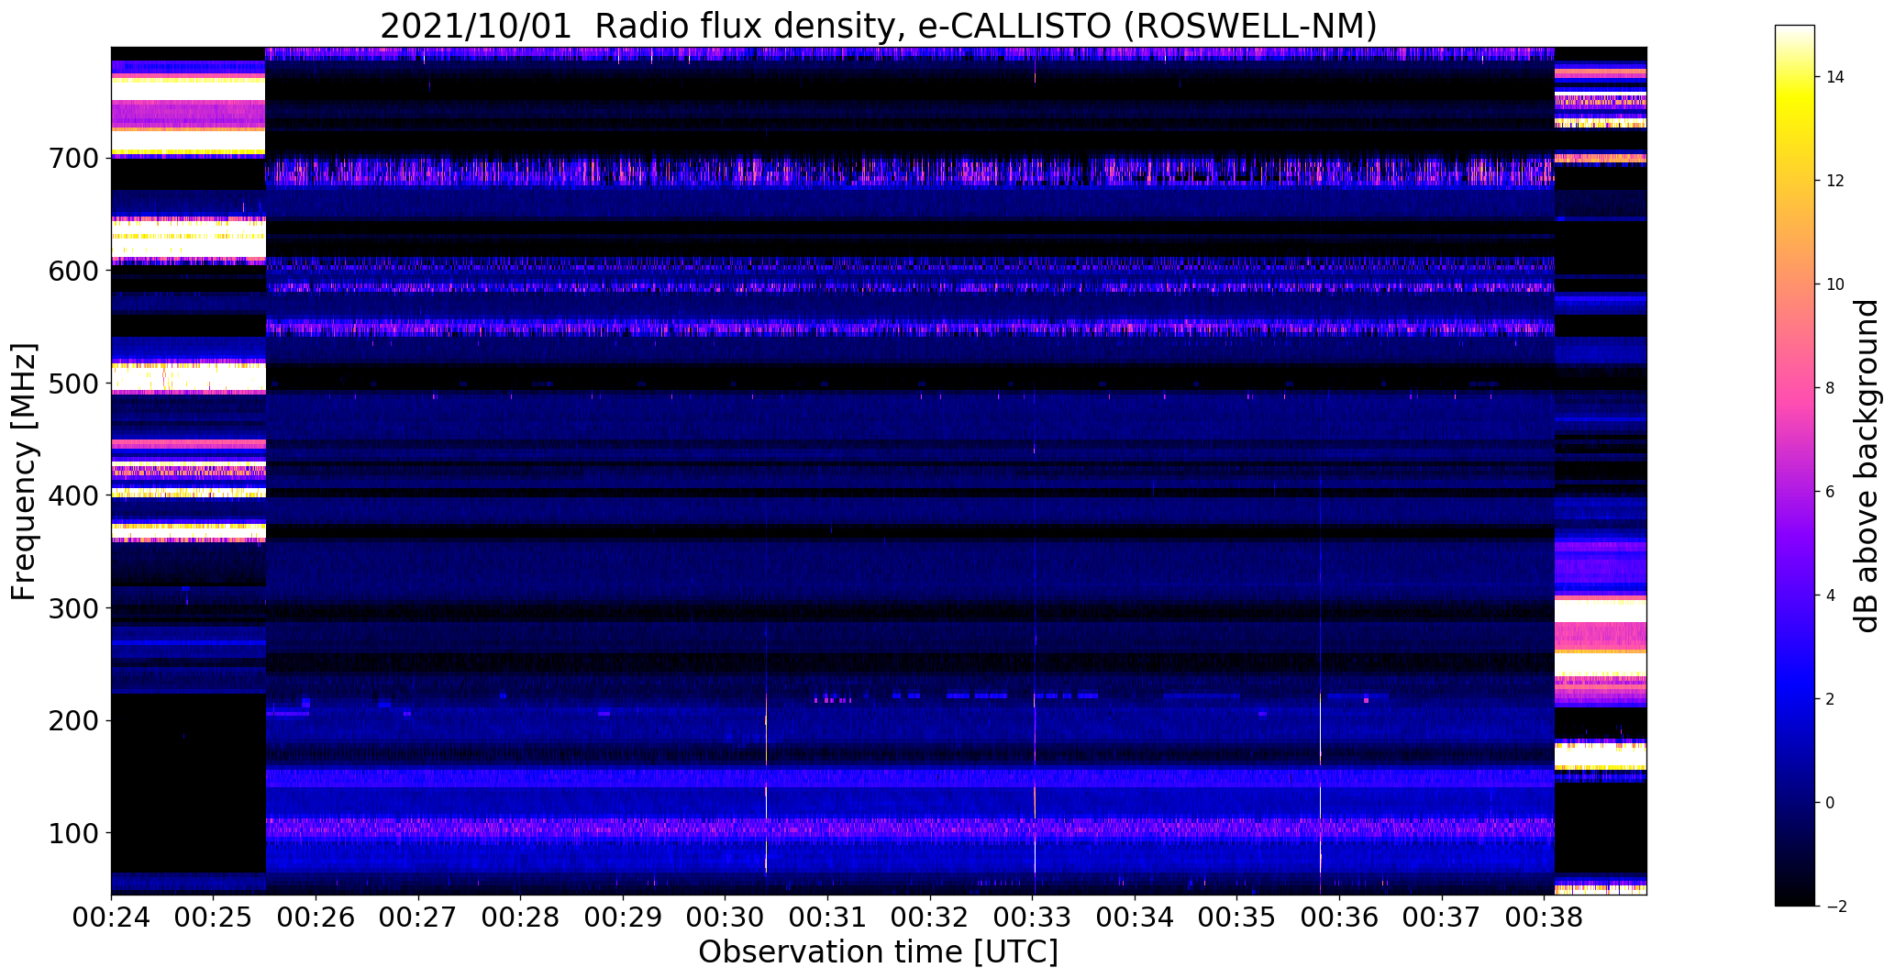The height and width of the screenshot is (979, 1895).
Task: Click the colorbar tick label 12
Action: coord(1835,181)
